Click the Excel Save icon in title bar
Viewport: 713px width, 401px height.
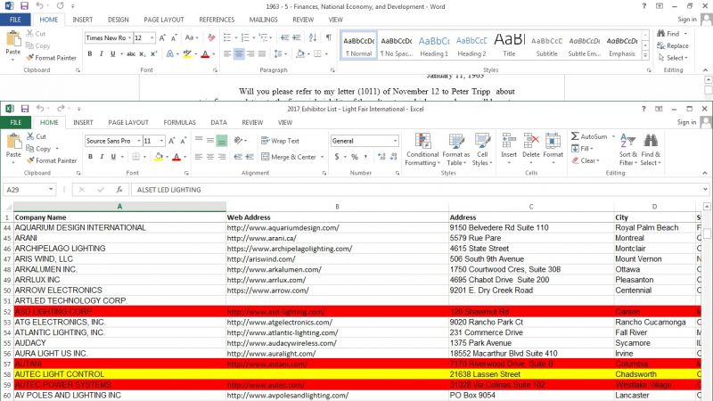pyautogui.click(x=25, y=109)
